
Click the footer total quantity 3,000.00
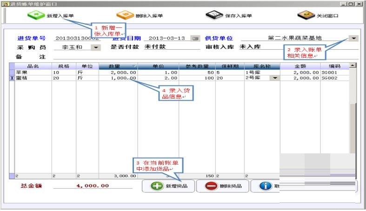(118, 176)
